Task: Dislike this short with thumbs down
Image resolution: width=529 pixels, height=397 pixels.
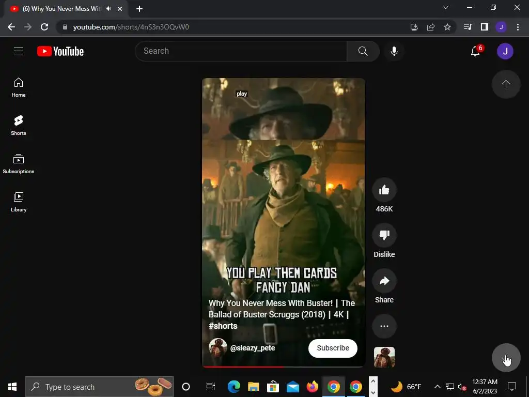Action: 384,235
